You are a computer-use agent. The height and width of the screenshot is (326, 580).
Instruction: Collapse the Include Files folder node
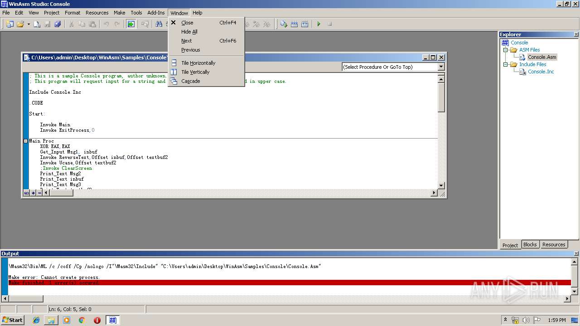pyautogui.click(x=506, y=64)
